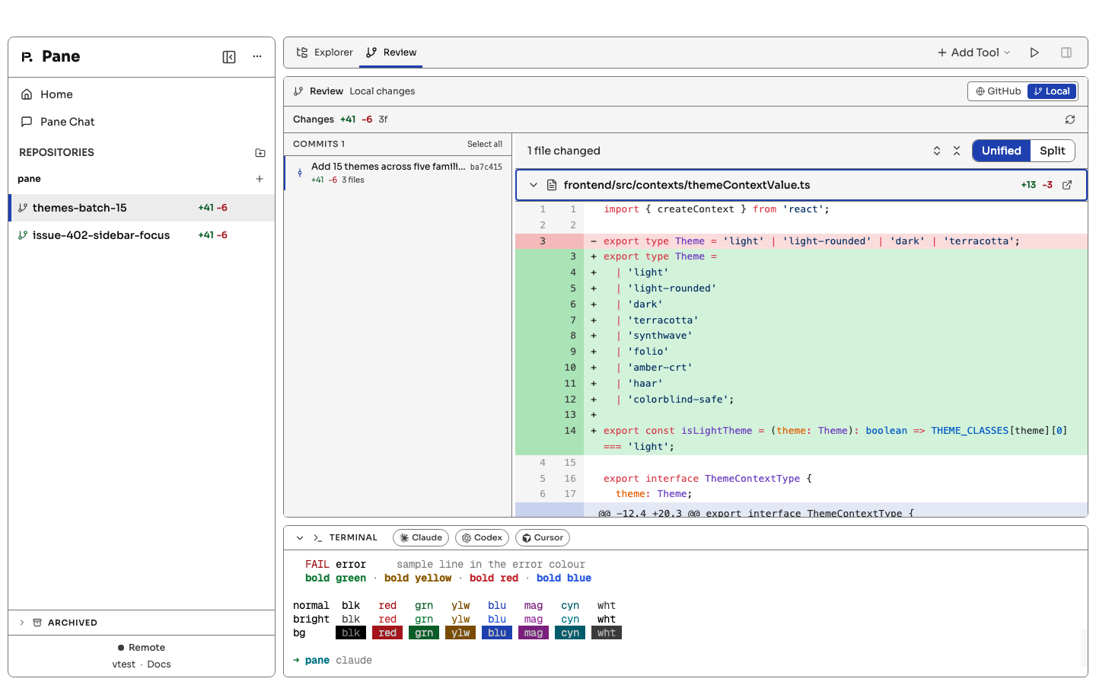Screen dimensions: 1096x685
Task: Click the 'export interface ThemeContextType' line
Action: pos(801,479)
